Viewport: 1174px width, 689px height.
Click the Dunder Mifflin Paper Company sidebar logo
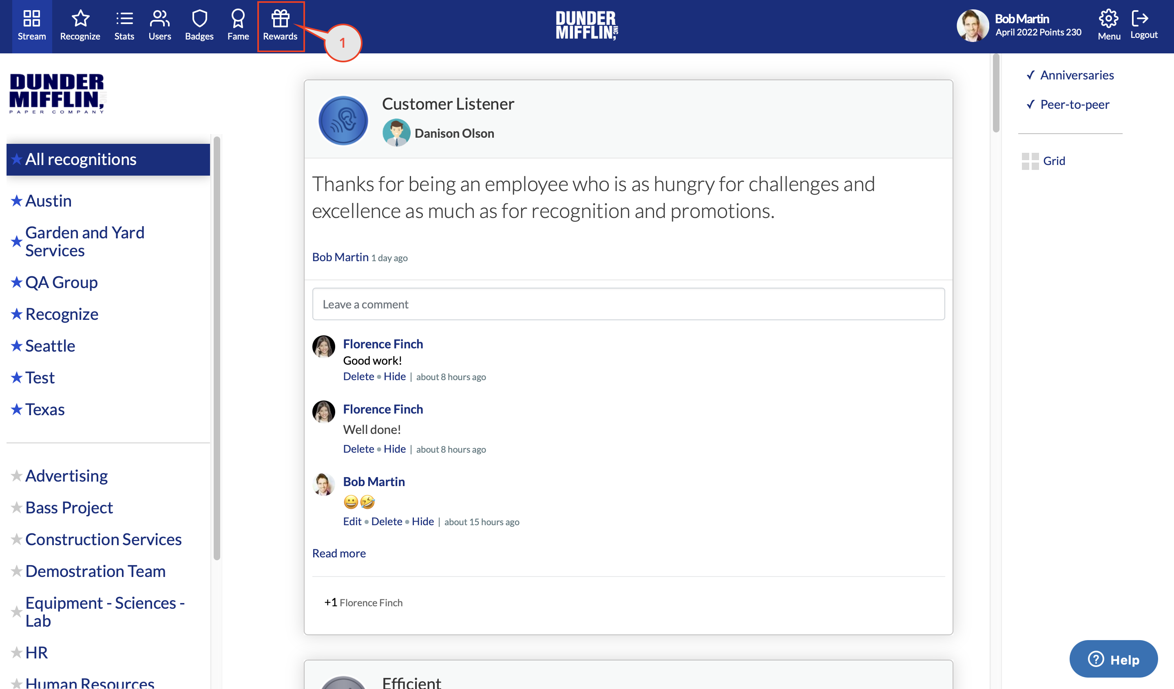coord(57,93)
